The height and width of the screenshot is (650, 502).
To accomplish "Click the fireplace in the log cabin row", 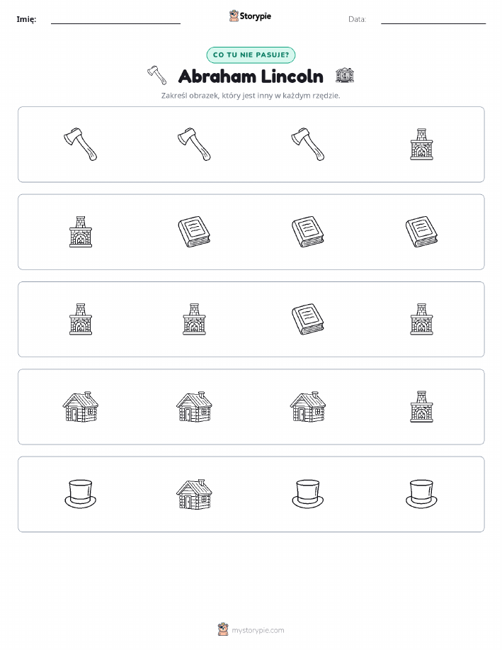I will 421,407.
